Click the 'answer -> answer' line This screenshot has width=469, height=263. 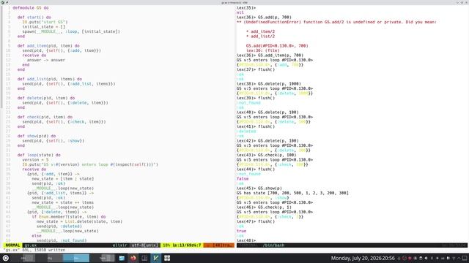46,60
